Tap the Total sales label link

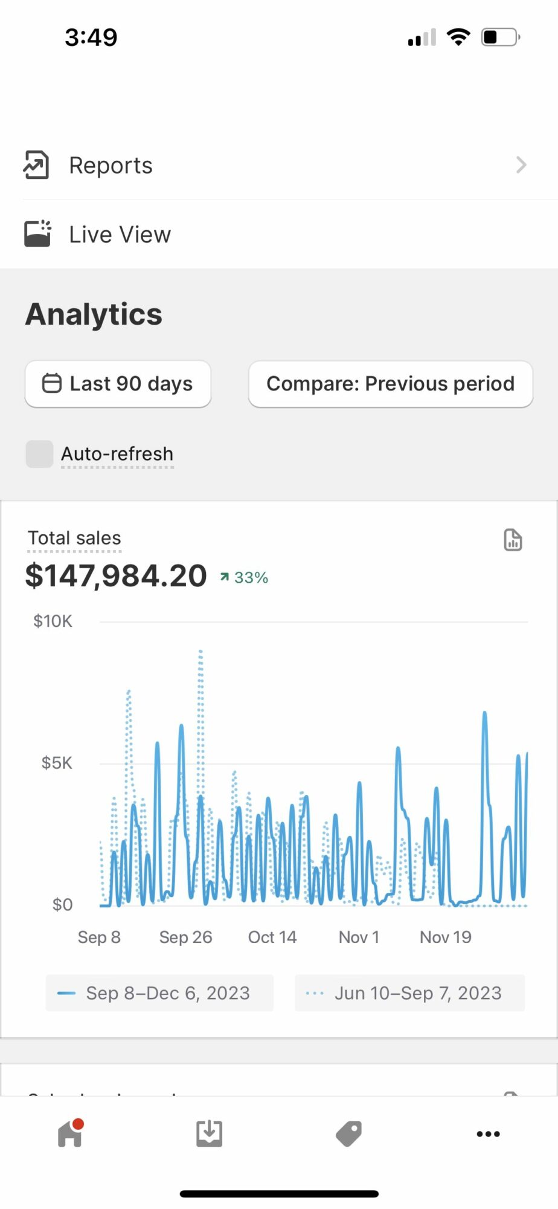pos(74,538)
